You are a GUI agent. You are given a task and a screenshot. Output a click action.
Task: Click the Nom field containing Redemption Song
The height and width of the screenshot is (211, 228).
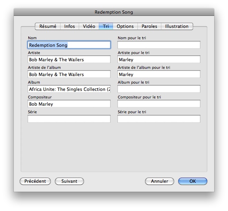(x=69, y=45)
